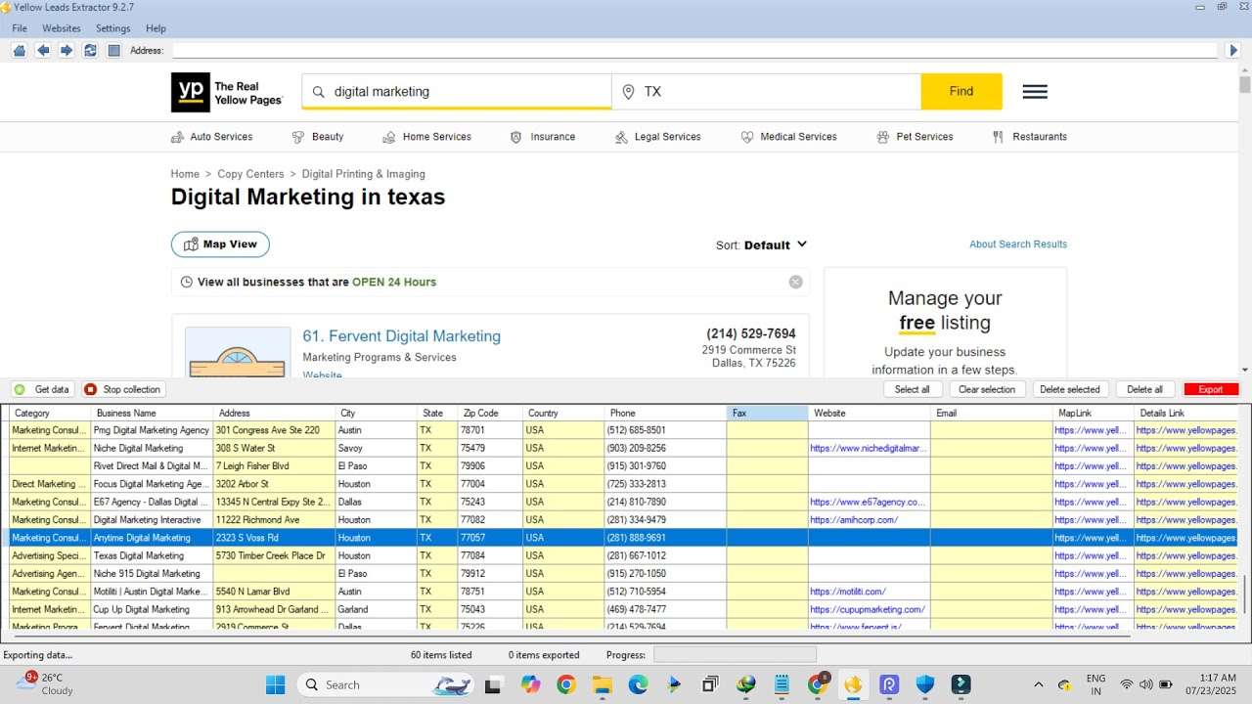Go forward with the right arrow icon

click(x=67, y=51)
